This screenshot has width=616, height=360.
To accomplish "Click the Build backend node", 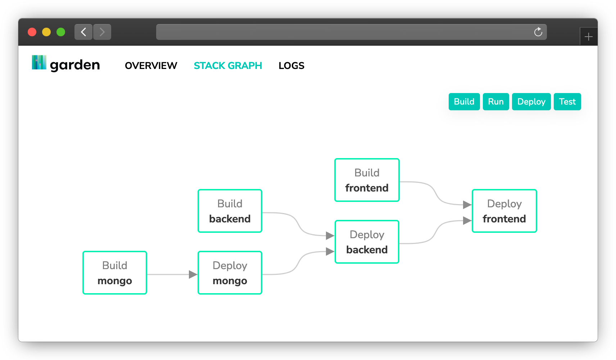I will (230, 211).
